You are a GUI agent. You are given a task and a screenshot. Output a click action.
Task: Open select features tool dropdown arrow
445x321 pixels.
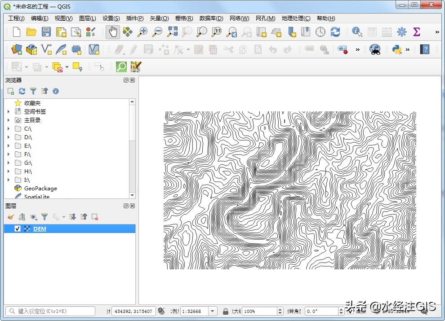(27, 67)
